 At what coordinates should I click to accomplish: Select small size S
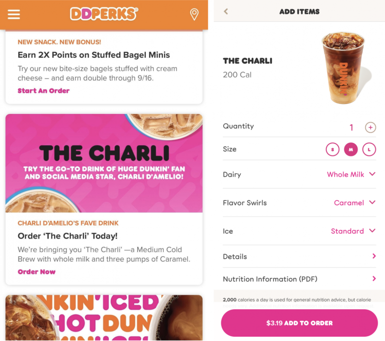tap(333, 150)
